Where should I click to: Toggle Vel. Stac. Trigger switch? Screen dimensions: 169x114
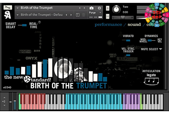coord(128,55)
